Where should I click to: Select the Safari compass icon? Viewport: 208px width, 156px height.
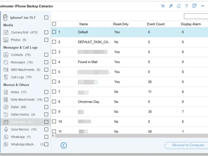click(x=6, y=107)
